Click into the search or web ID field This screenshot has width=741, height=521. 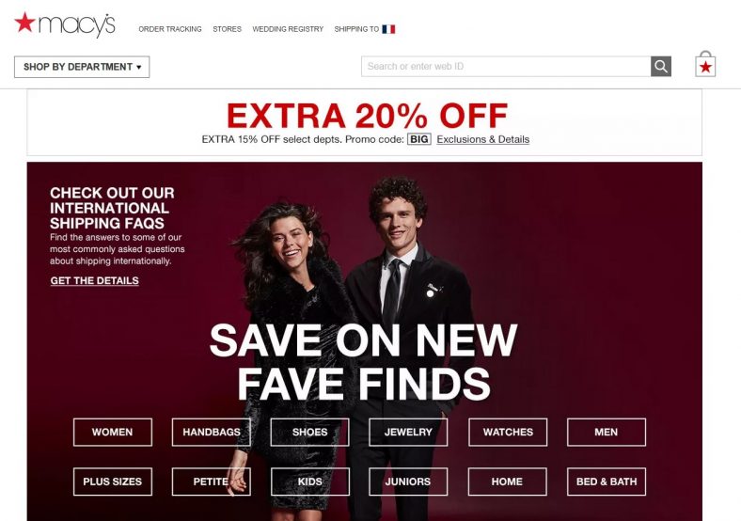click(506, 67)
